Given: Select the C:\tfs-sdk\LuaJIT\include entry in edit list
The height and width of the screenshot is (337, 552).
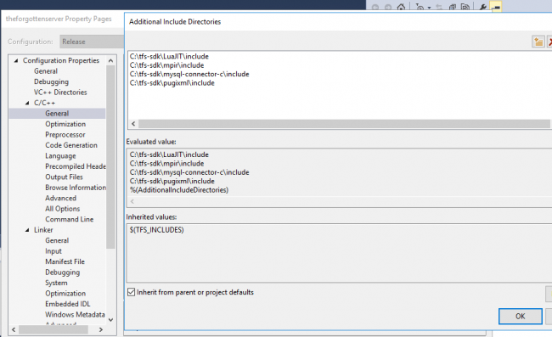Looking at the screenshot, I should pos(169,56).
